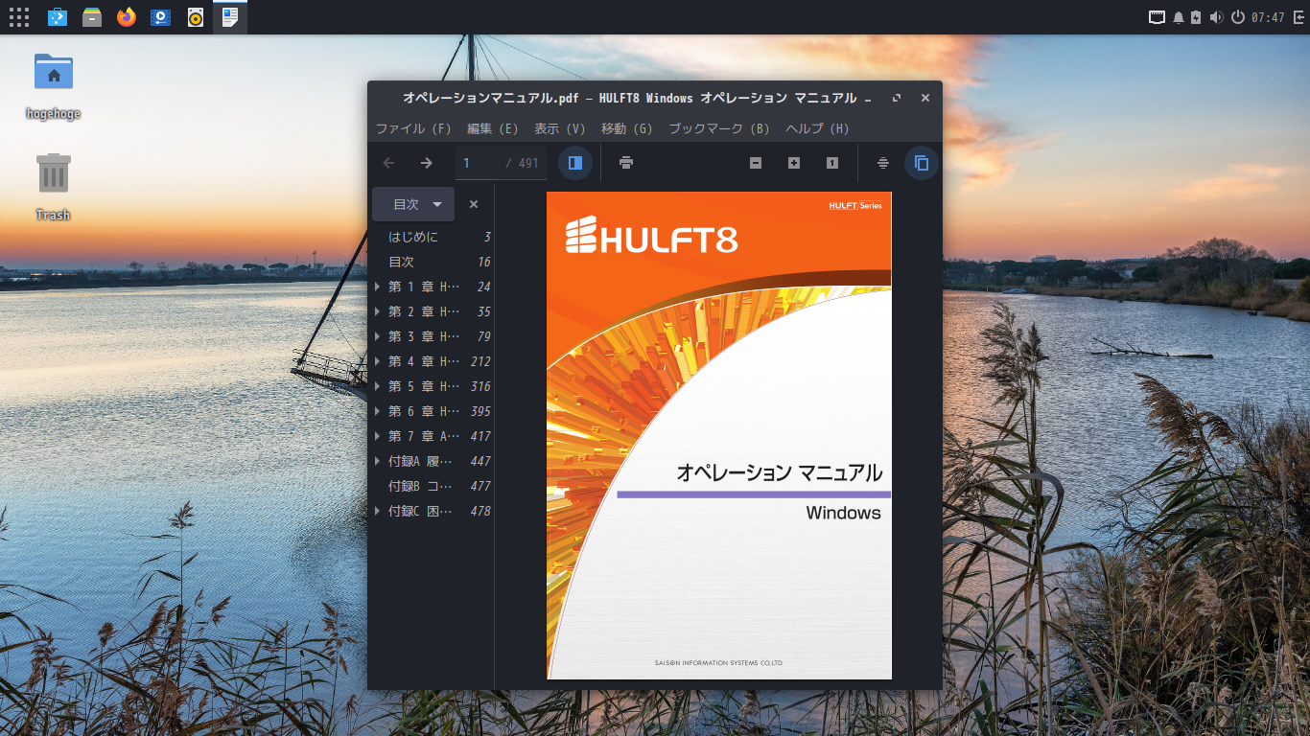This screenshot has width=1310, height=736.
Task: Click page number 79 in the outline
Action: point(483,336)
